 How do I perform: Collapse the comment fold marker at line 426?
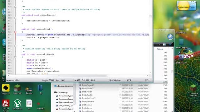pyautogui.click(x=15, y=7)
